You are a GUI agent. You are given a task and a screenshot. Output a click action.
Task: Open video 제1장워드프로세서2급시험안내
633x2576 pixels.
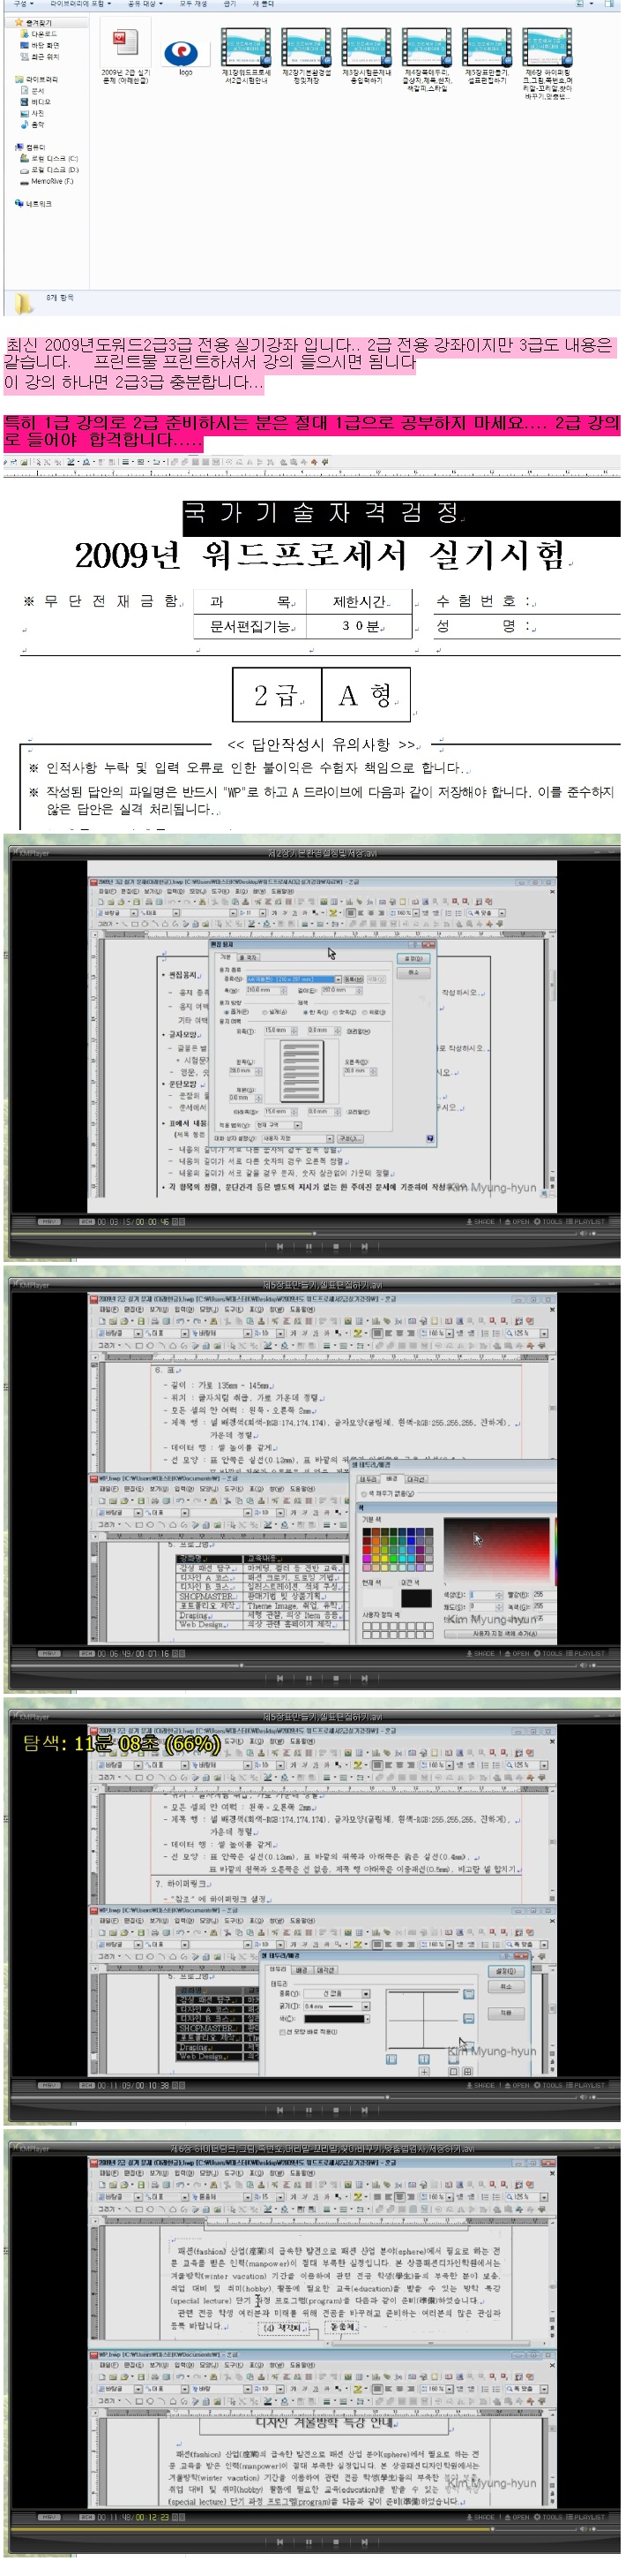tap(246, 56)
